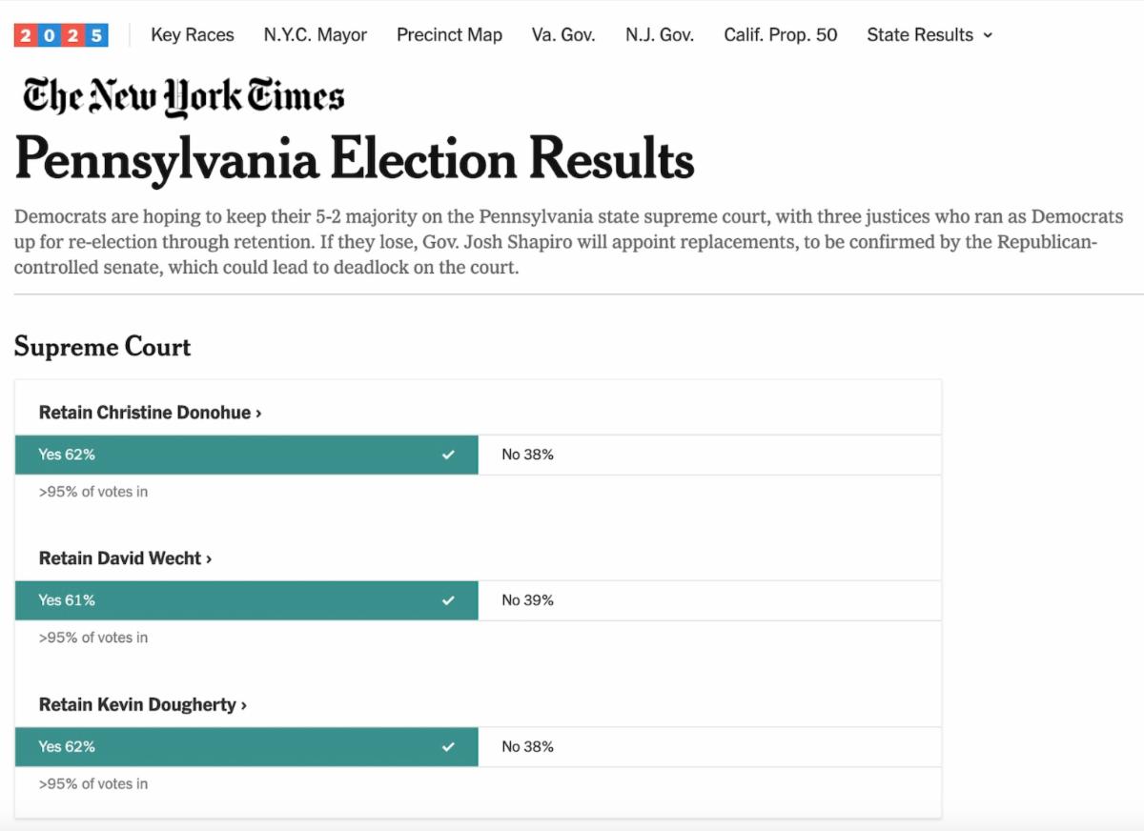Open the State Results dropdown
Screen dimensions: 1144x831
[x=929, y=34]
